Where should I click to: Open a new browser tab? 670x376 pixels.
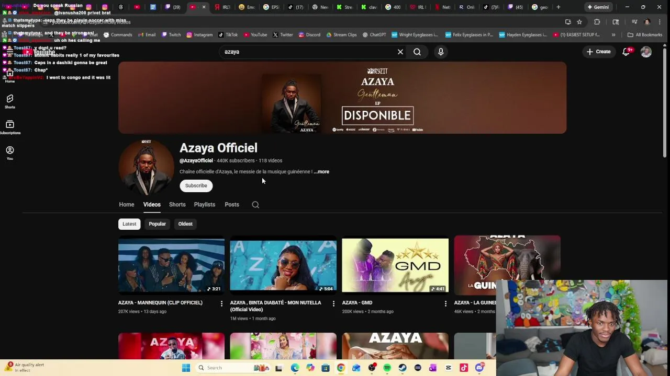[x=559, y=7]
